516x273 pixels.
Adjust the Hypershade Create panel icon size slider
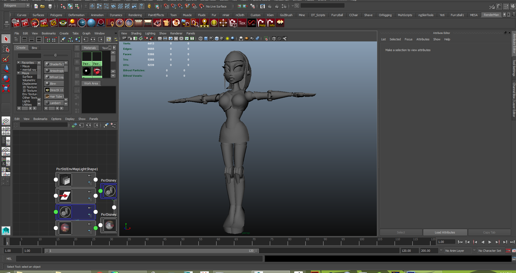click(56, 55)
